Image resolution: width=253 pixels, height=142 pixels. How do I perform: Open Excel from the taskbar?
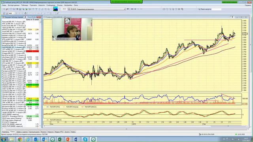(x=60, y=139)
